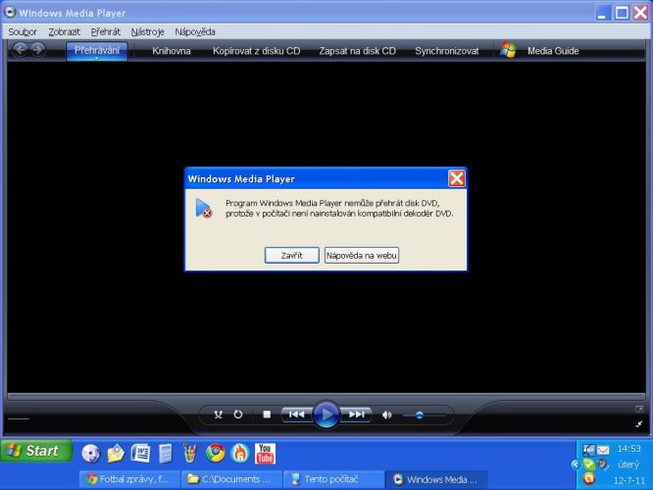Open the Nástroje menu
This screenshot has width=653, height=490.
pos(147,32)
